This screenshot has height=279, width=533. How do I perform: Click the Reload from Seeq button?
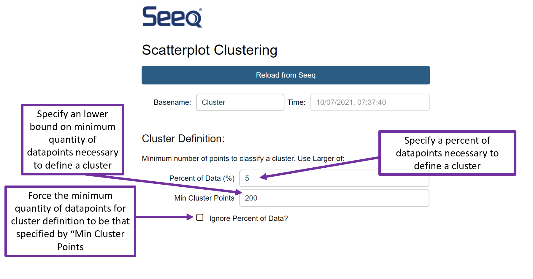(285, 75)
